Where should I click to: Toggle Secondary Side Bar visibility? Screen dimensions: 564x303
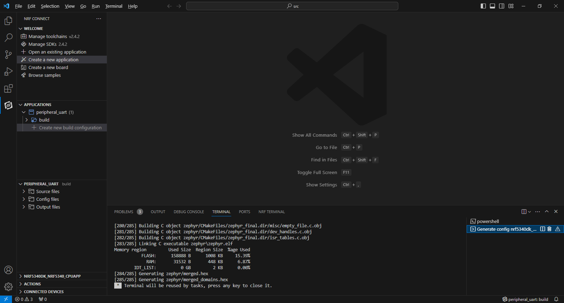coord(502,6)
